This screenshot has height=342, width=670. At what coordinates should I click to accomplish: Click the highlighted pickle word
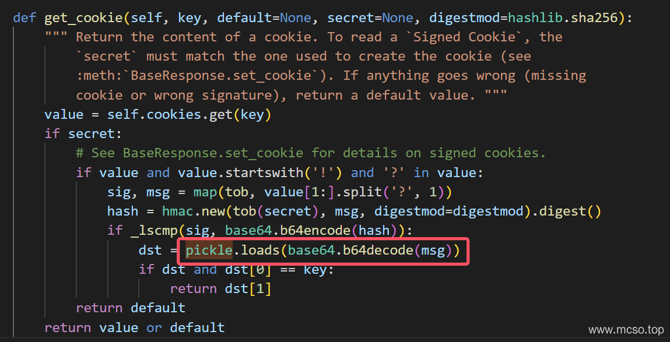point(209,251)
